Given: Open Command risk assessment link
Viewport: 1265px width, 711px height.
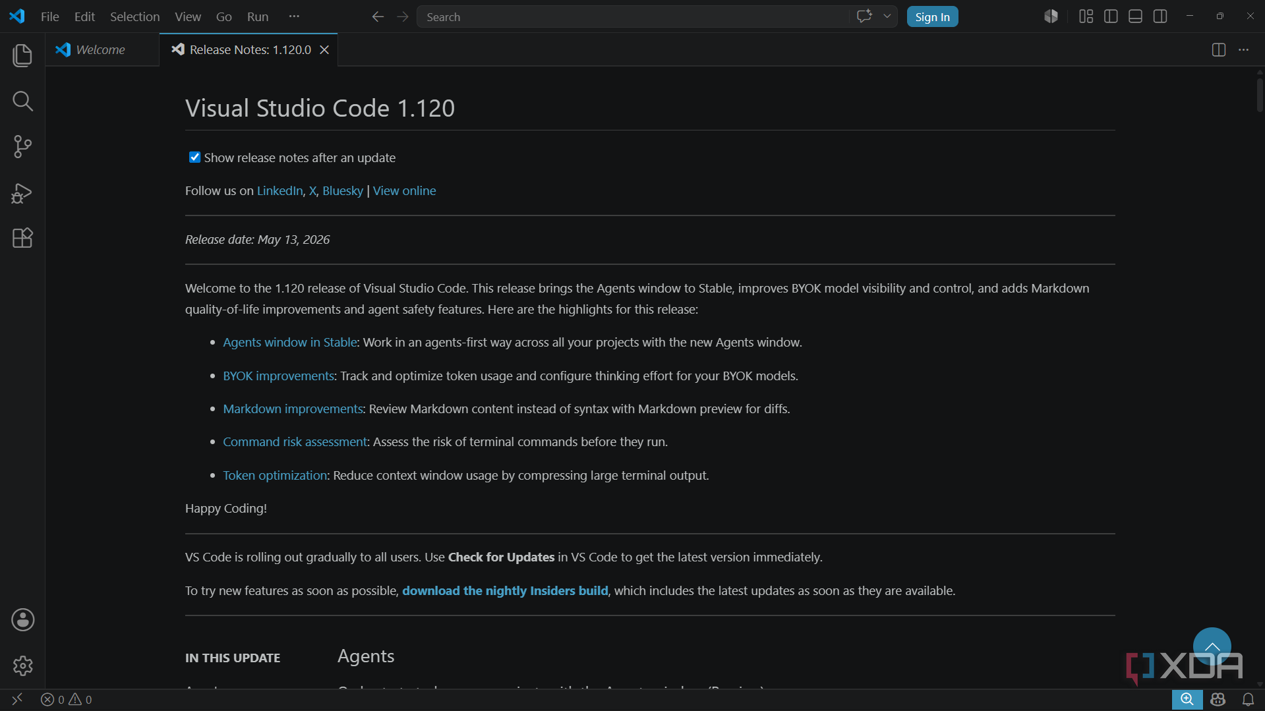Looking at the screenshot, I should [295, 441].
